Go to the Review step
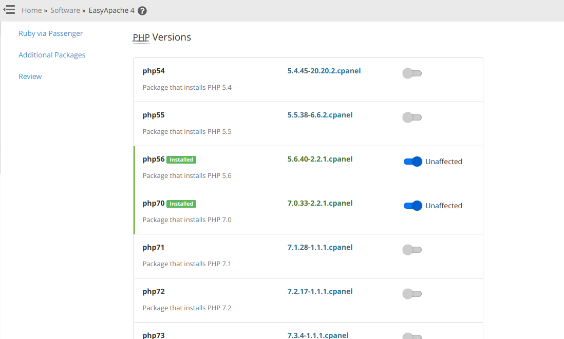The width and height of the screenshot is (564, 339). [x=30, y=76]
